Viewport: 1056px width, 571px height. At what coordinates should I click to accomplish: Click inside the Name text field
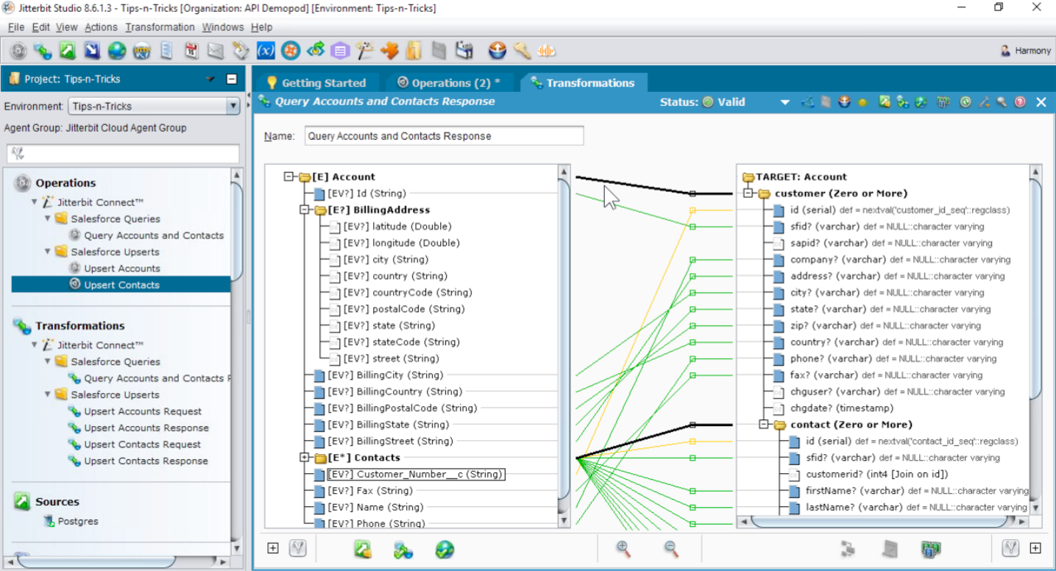click(442, 135)
